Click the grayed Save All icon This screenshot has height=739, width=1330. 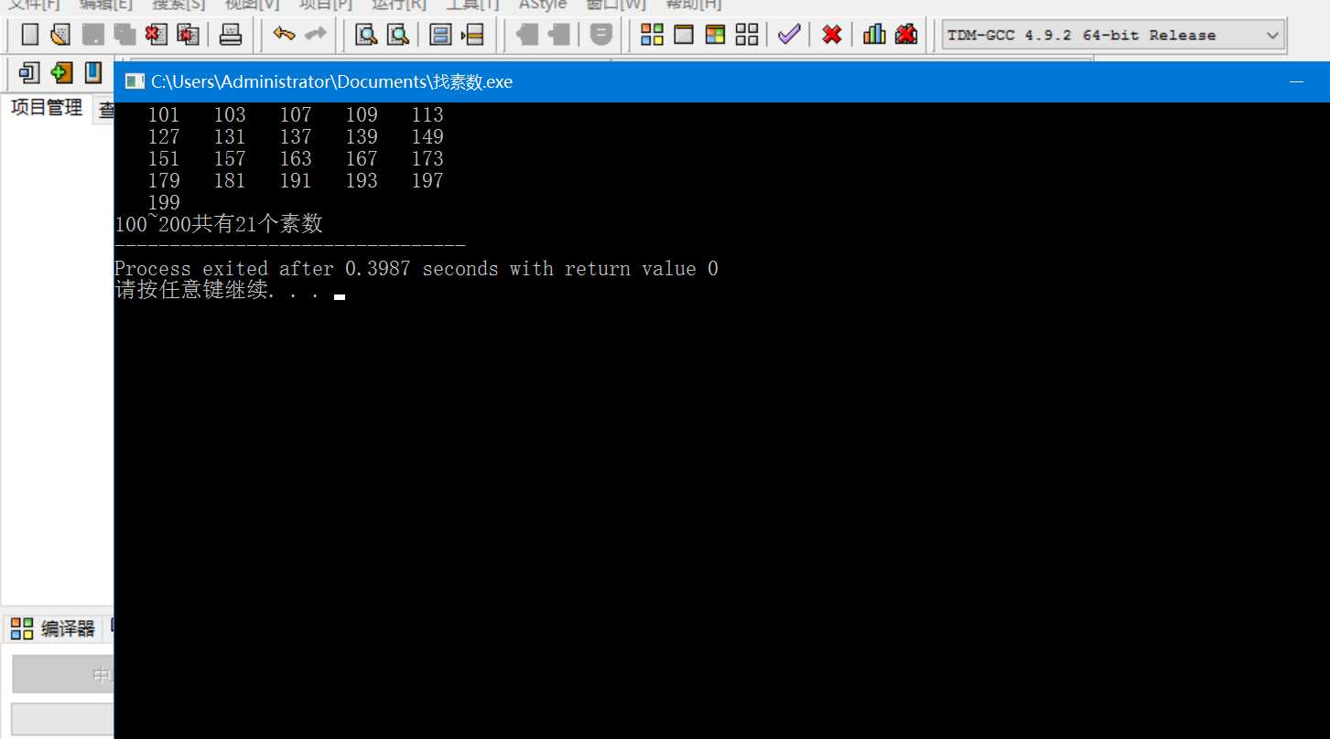pos(124,35)
